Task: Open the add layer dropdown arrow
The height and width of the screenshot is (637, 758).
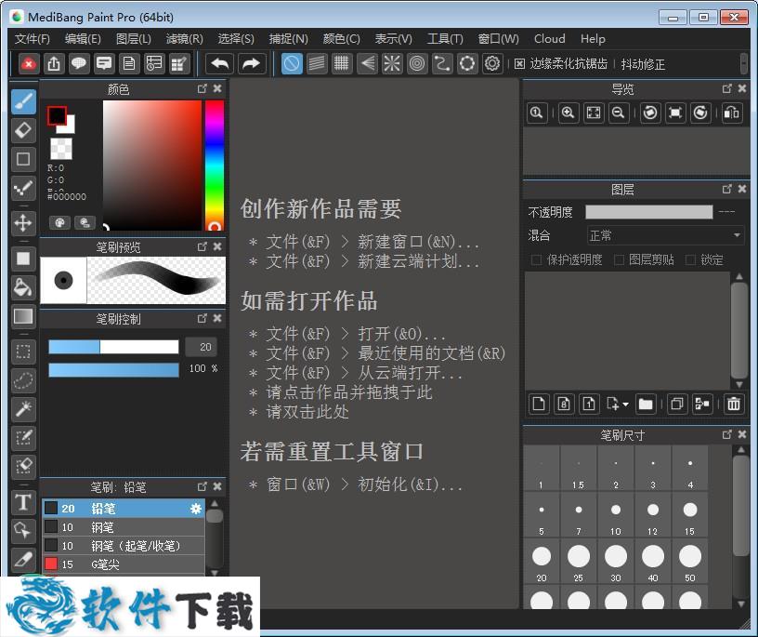Action: (625, 405)
